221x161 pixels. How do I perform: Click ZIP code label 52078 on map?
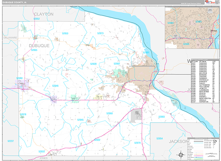coord(23,114)
